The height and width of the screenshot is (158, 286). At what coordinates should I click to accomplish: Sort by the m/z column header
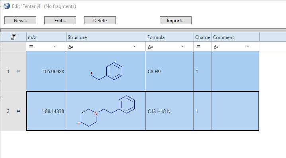[x=46, y=37]
